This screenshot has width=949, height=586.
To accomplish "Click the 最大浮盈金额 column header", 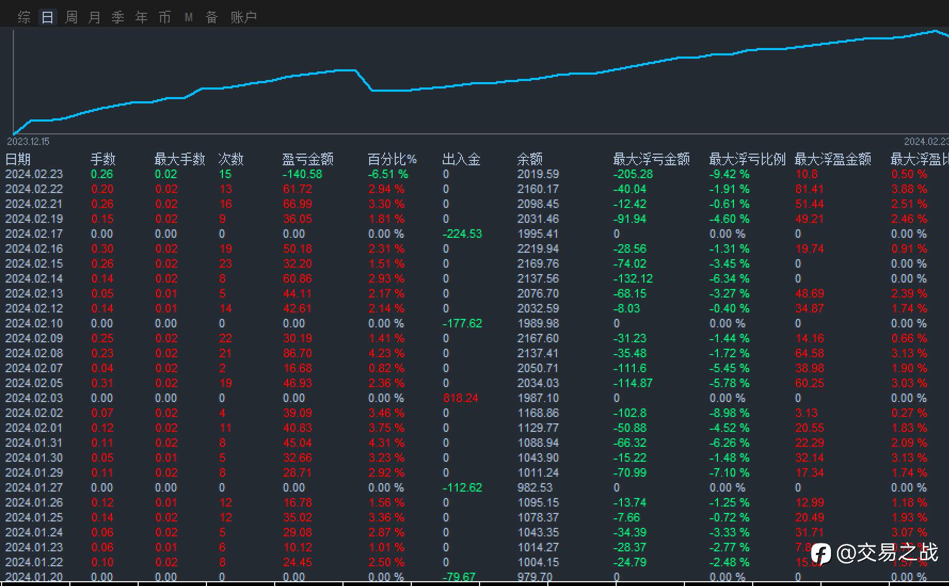I will point(833,159).
